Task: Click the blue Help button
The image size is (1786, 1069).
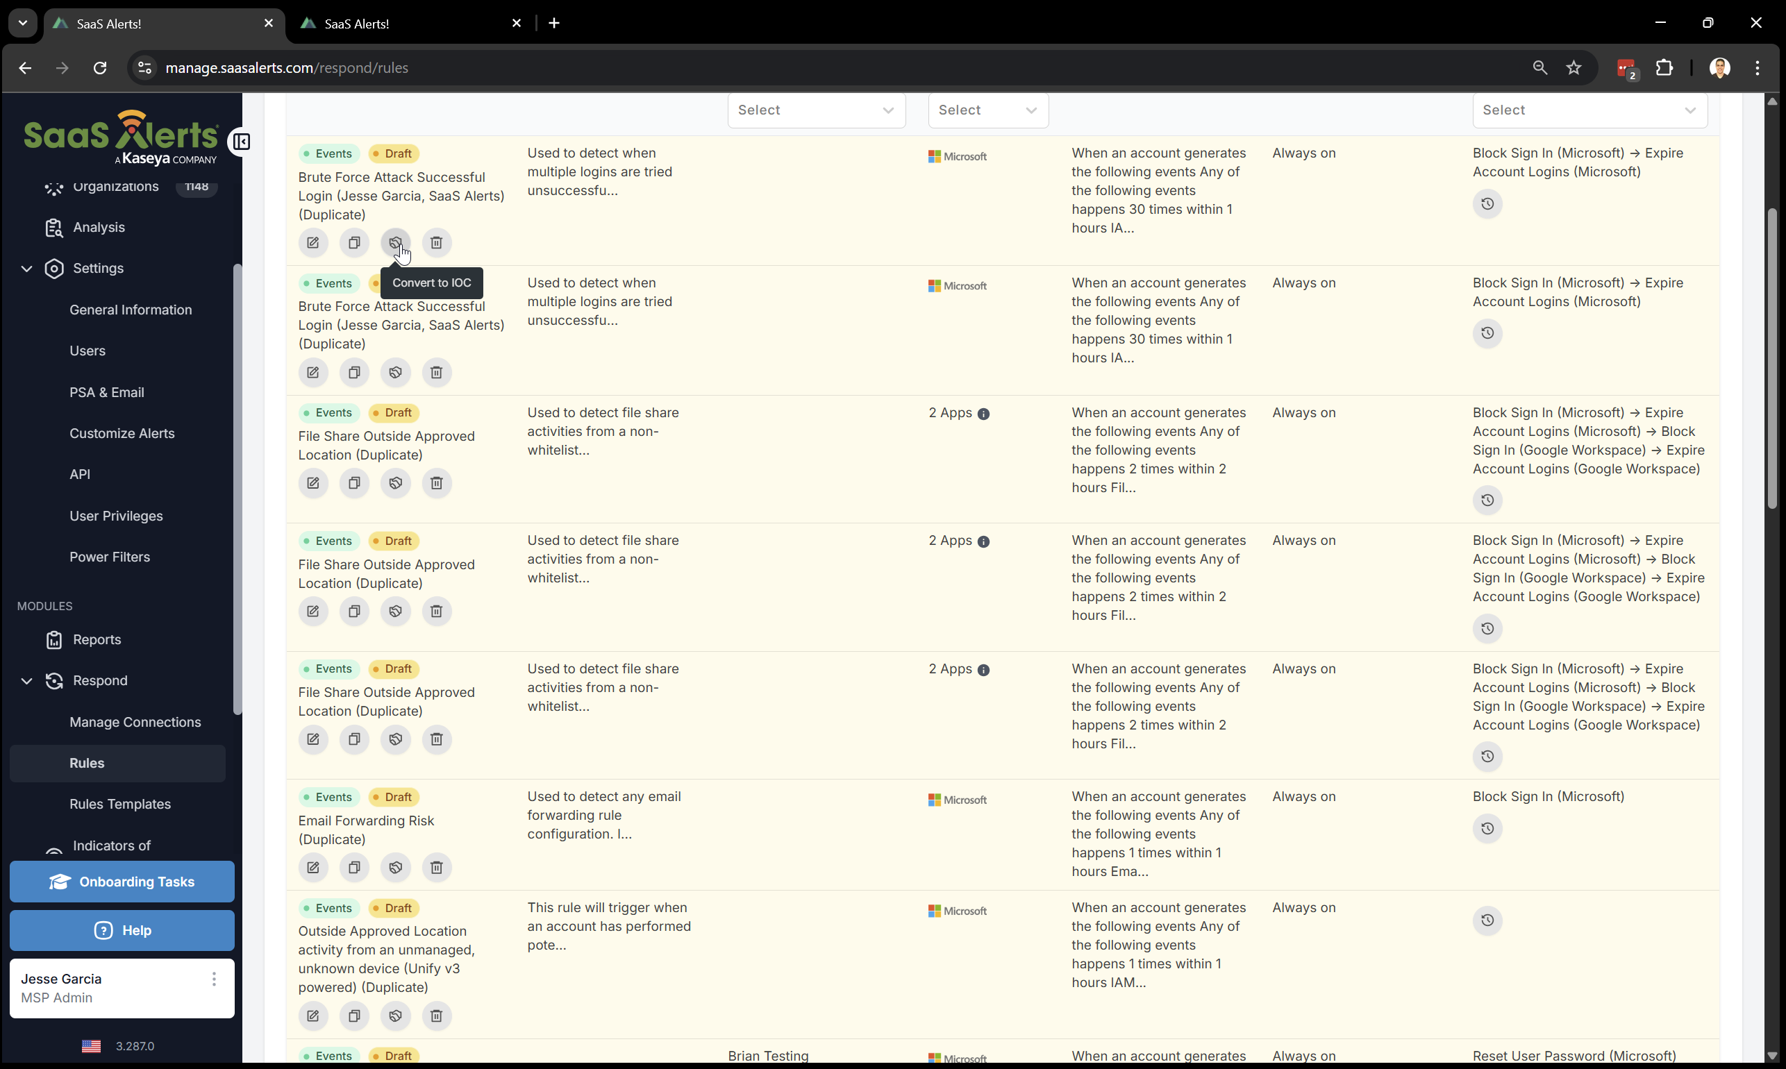Action: click(122, 931)
